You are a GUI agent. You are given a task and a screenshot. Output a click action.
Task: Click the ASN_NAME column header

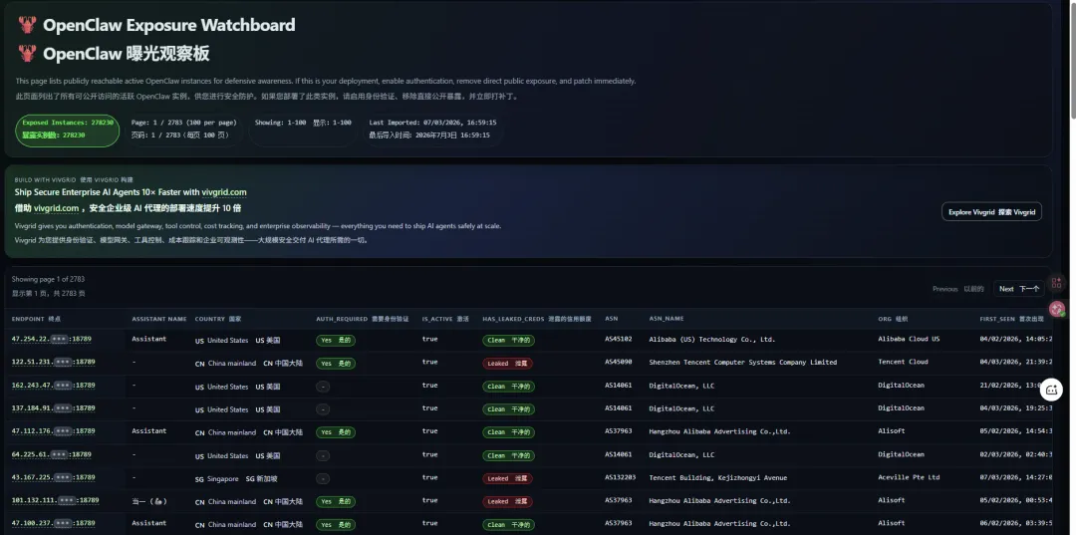point(667,318)
